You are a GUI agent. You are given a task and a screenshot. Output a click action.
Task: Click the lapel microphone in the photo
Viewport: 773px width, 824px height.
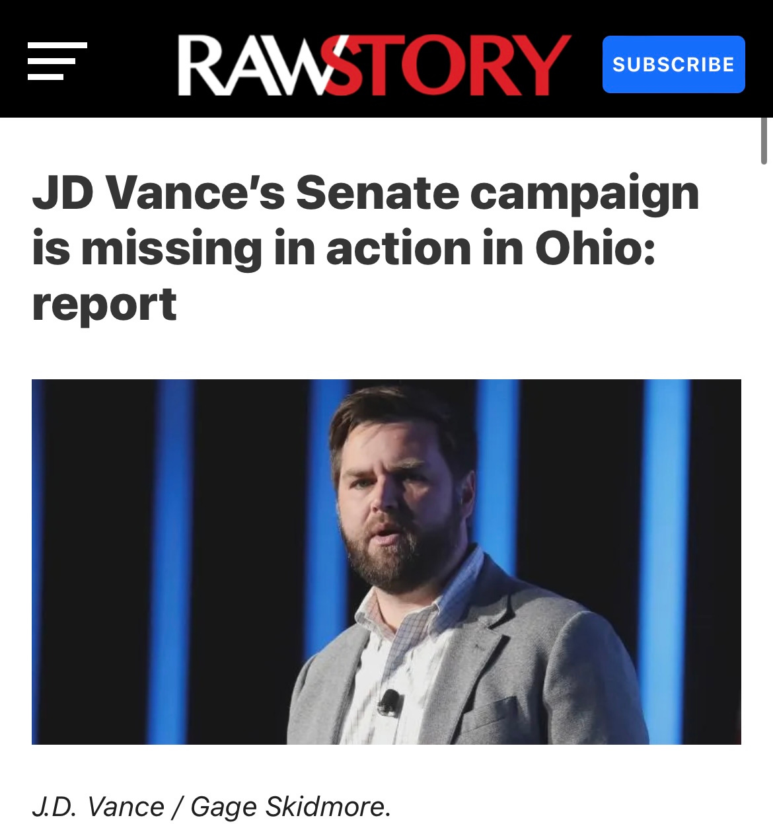388,702
